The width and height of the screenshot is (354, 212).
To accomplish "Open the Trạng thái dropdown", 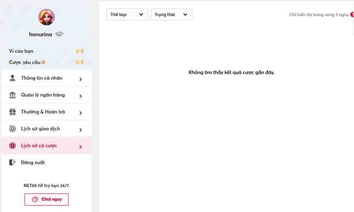I will 171,15.
